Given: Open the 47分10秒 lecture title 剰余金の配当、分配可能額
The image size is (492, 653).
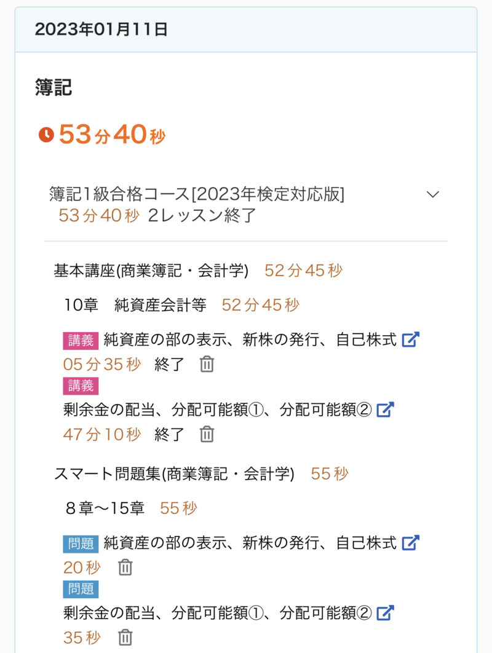Looking at the screenshot, I should pos(218,410).
